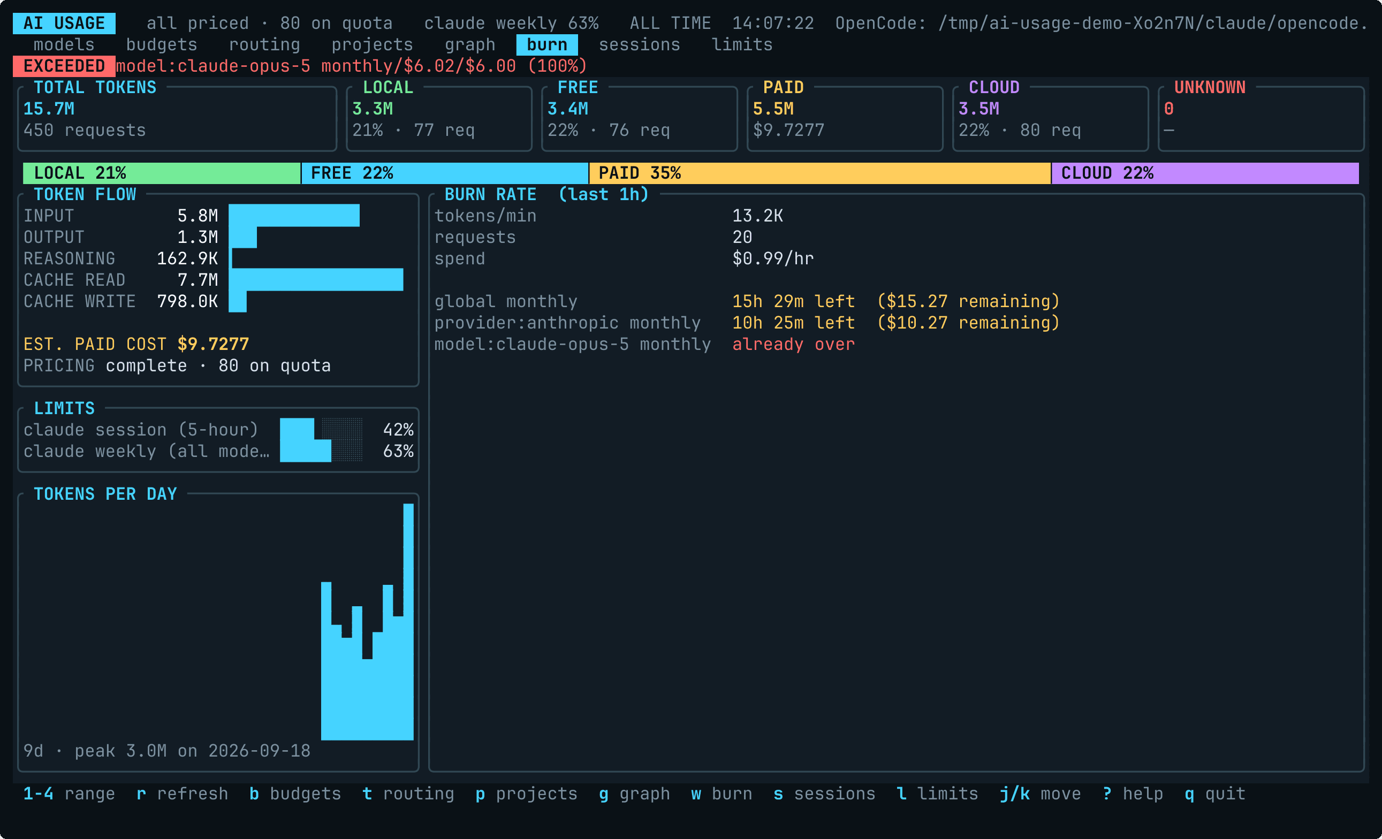Click the clock reading 14:07:22
This screenshot has width=1382, height=839.
click(x=773, y=24)
